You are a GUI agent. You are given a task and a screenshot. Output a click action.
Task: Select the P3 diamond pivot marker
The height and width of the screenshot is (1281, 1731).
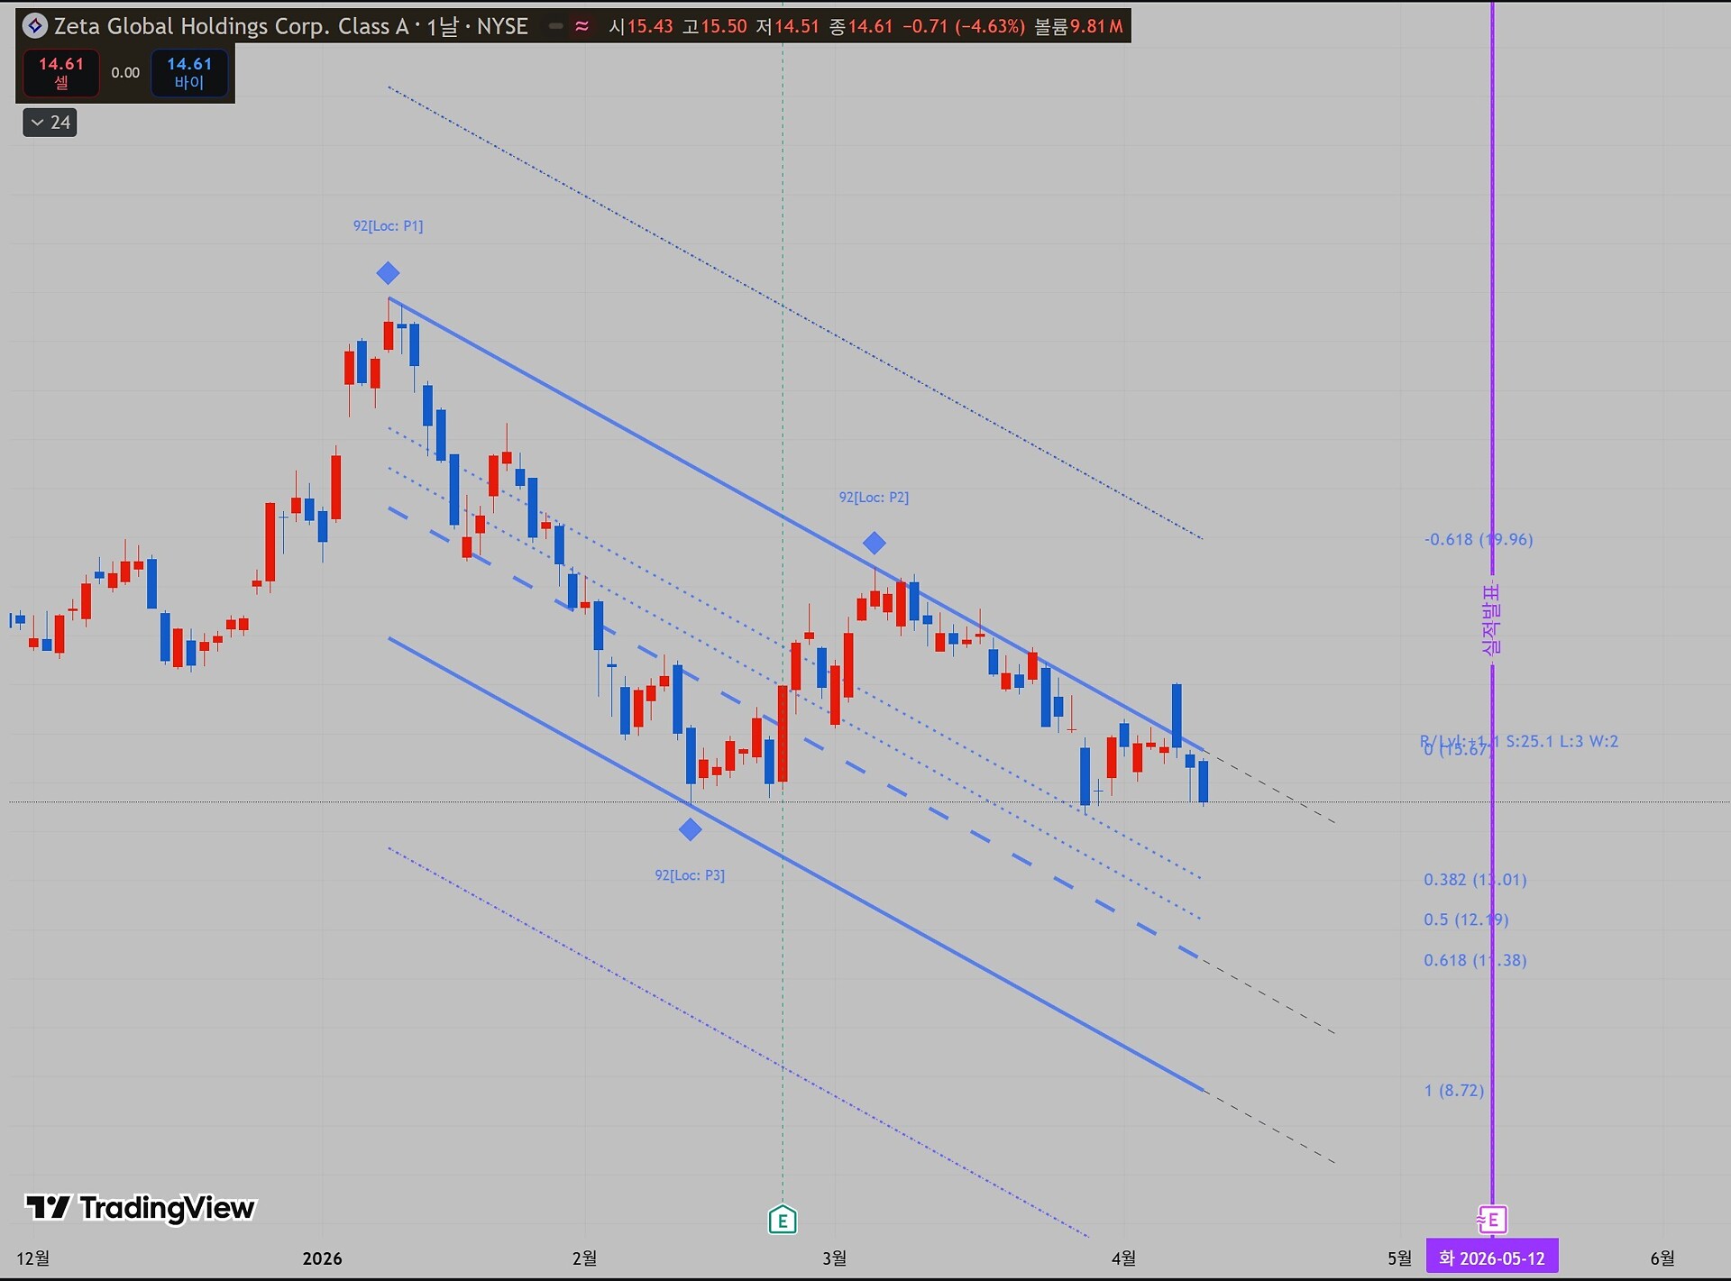click(x=690, y=829)
